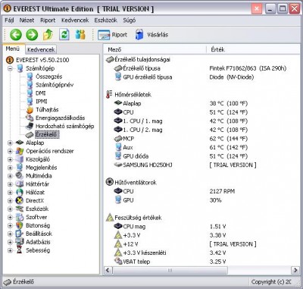
Task: Click the Biztonság shield icon
Action: click(20, 225)
